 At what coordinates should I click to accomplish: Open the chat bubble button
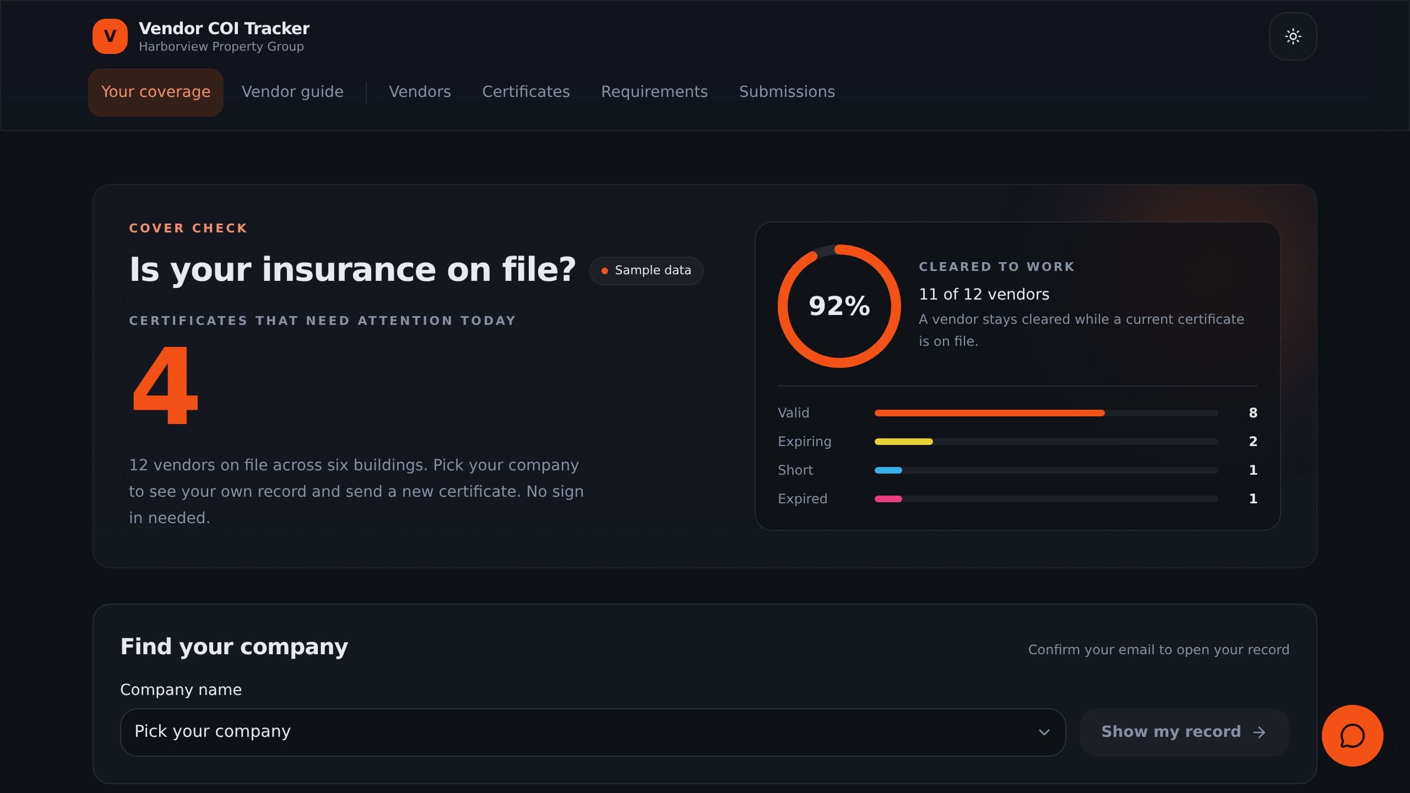(x=1352, y=735)
